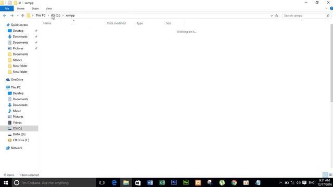Open Music under This PC
The height and width of the screenshot is (187, 333).
click(x=17, y=111)
